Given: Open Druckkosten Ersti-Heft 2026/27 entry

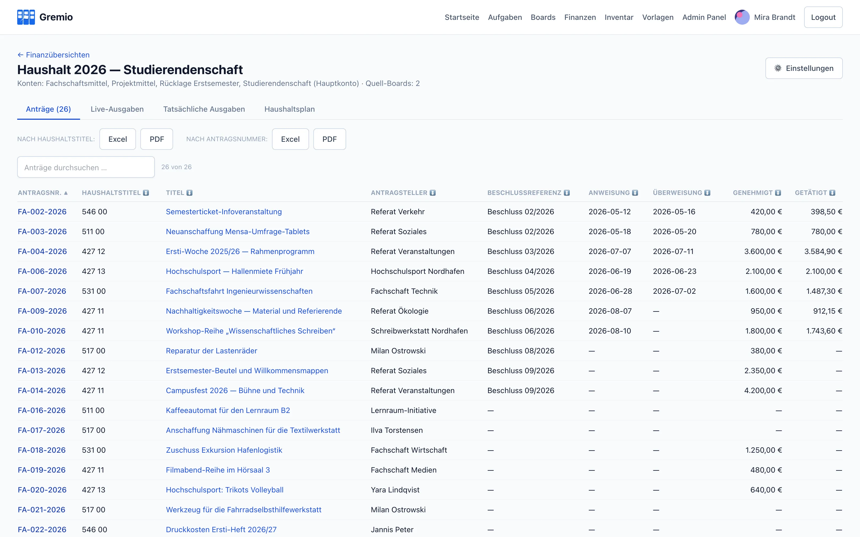Looking at the screenshot, I should coord(221,529).
